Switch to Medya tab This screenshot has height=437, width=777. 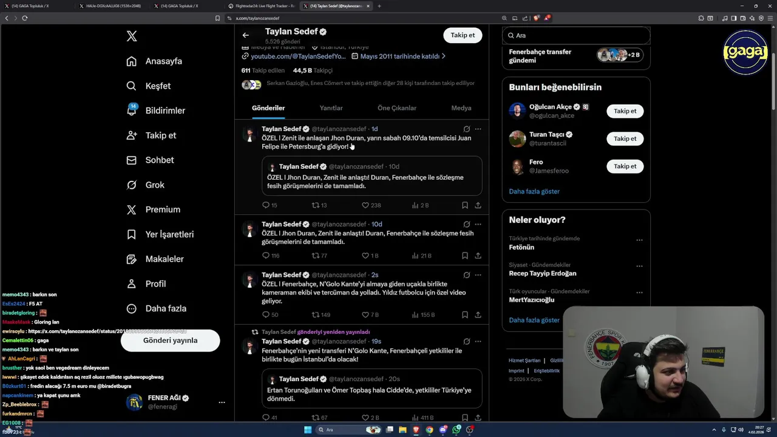[461, 108]
